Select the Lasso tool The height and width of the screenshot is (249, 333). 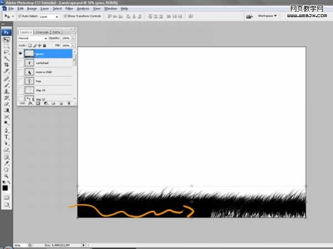(6, 52)
